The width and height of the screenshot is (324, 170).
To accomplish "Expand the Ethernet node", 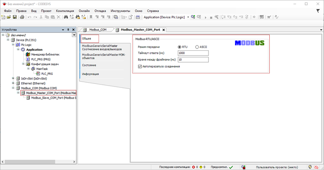I will tap(13, 83).
